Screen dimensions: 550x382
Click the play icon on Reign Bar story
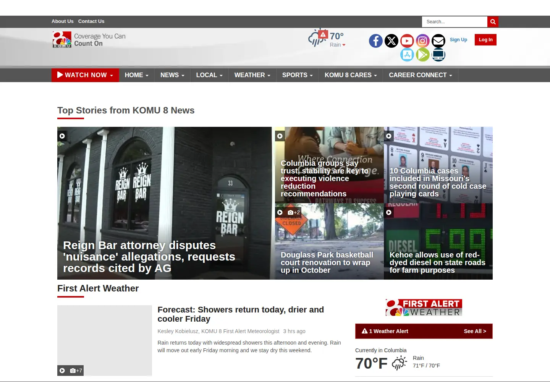coord(62,136)
